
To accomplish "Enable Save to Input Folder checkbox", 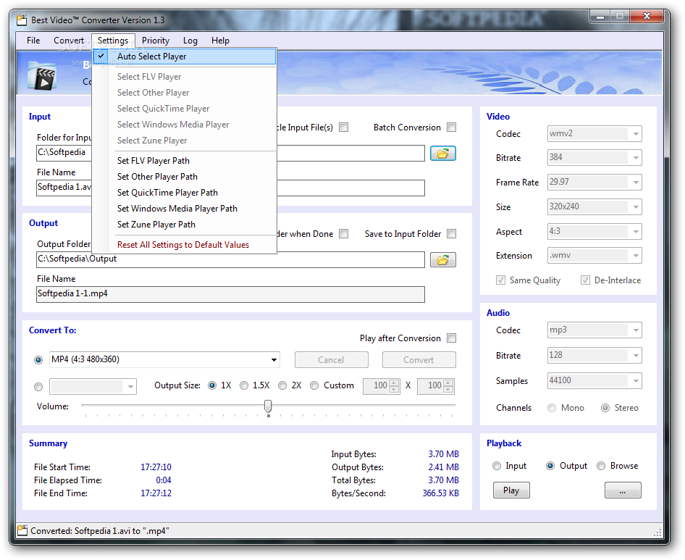I will 451,234.
